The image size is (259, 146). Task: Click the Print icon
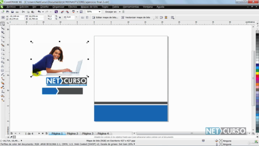[x=17, y=12]
